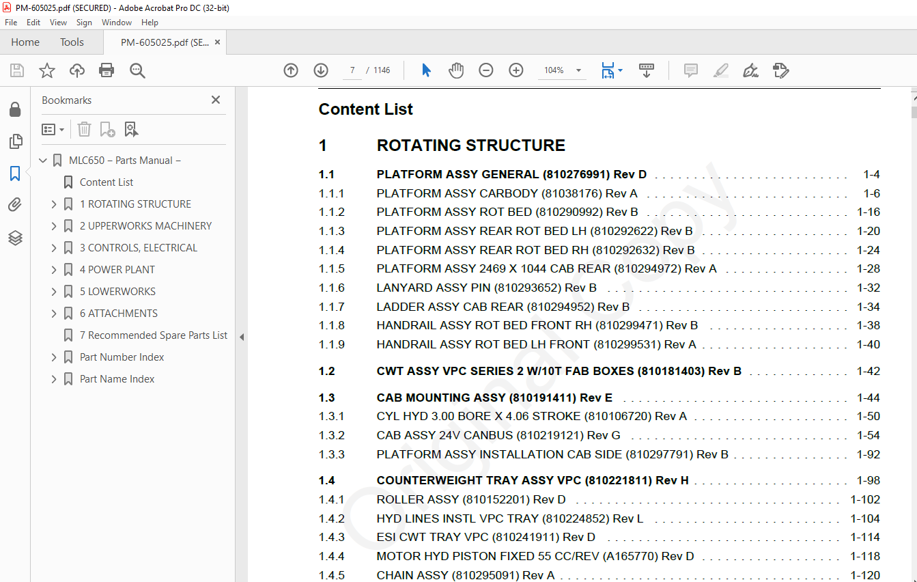Open page thumbnails panel in sidebar
Viewport: 917px width, 582px height.
click(x=15, y=141)
